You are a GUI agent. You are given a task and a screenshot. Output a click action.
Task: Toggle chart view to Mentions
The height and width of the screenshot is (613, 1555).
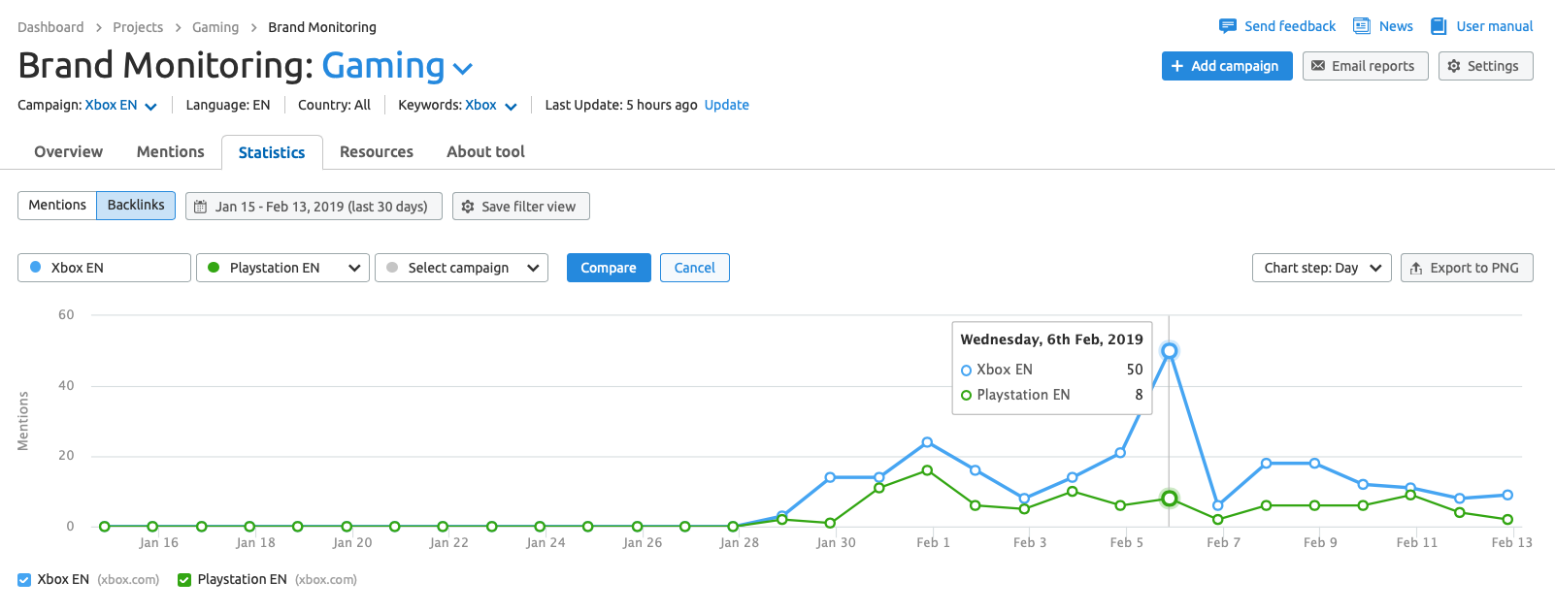coord(57,206)
